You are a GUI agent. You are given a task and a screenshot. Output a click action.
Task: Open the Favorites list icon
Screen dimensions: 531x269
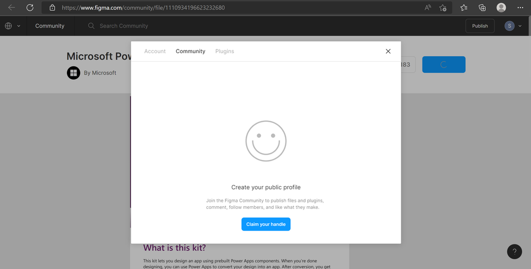464,7
